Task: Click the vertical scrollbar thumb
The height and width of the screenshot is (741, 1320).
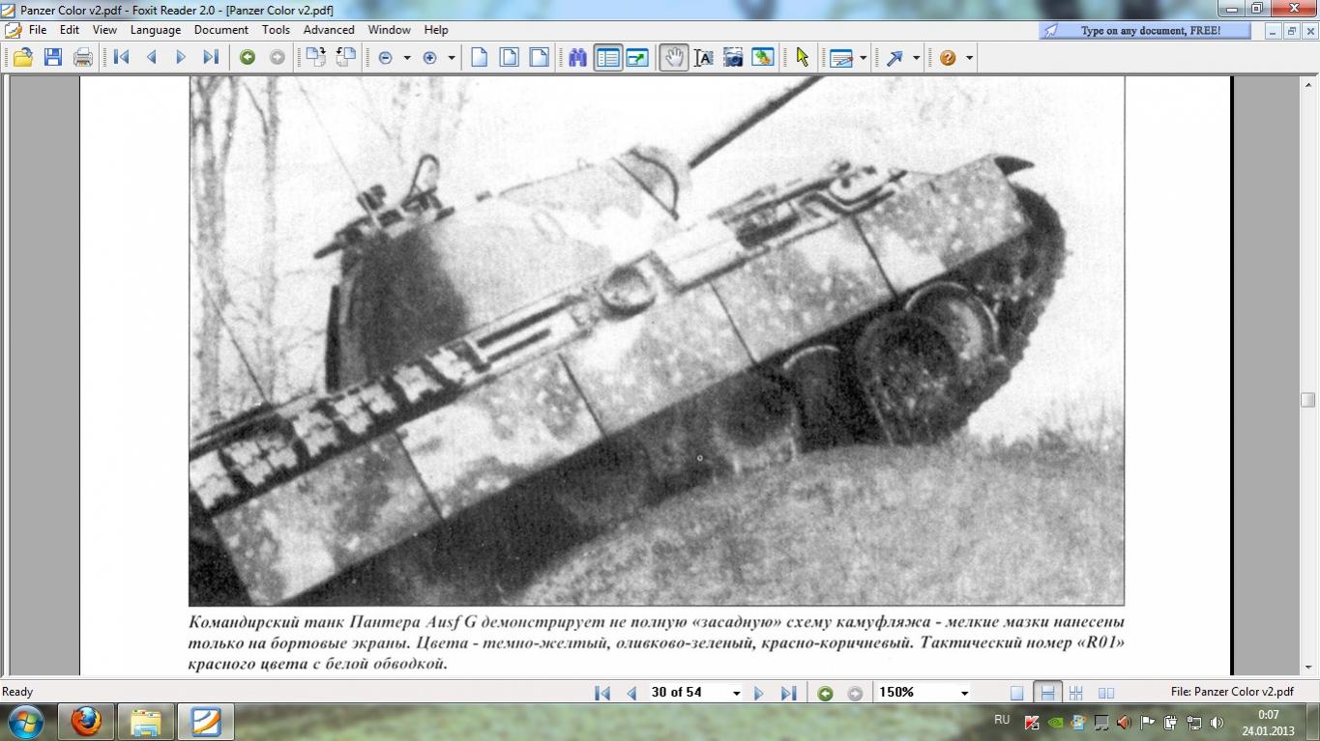Action: point(1307,399)
